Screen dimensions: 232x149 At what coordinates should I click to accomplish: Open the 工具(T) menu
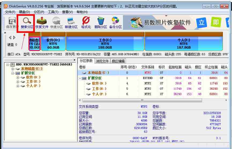[x=53, y=12]
